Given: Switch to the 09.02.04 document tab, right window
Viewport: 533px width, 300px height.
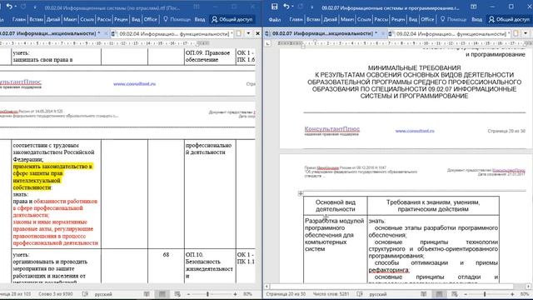Looking at the screenshot, I should click(450, 33).
